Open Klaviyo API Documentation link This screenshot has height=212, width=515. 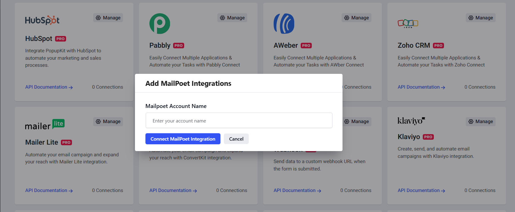[x=421, y=190]
